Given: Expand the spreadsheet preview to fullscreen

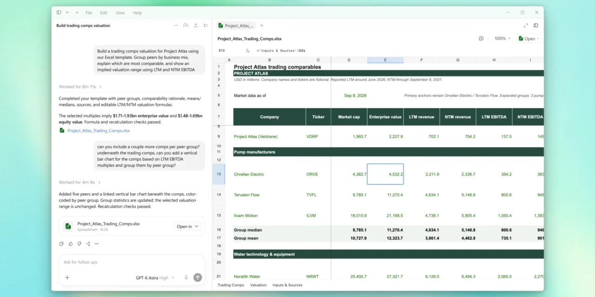Looking at the screenshot, I should click(x=526, y=26).
